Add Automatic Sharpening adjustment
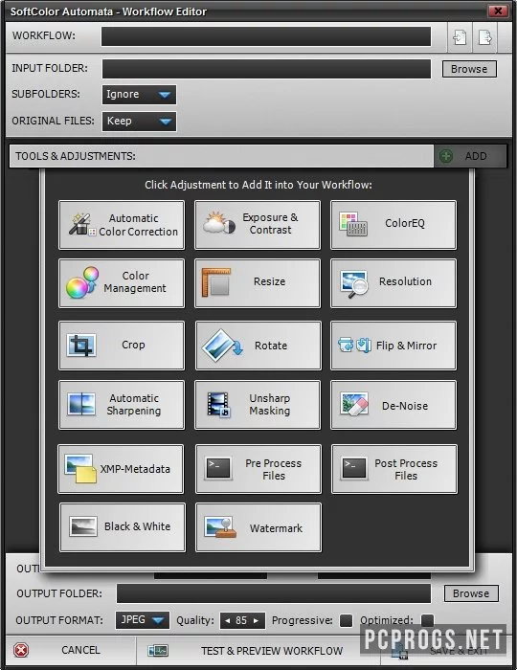Viewport: 517px width, 670px height. click(x=122, y=405)
